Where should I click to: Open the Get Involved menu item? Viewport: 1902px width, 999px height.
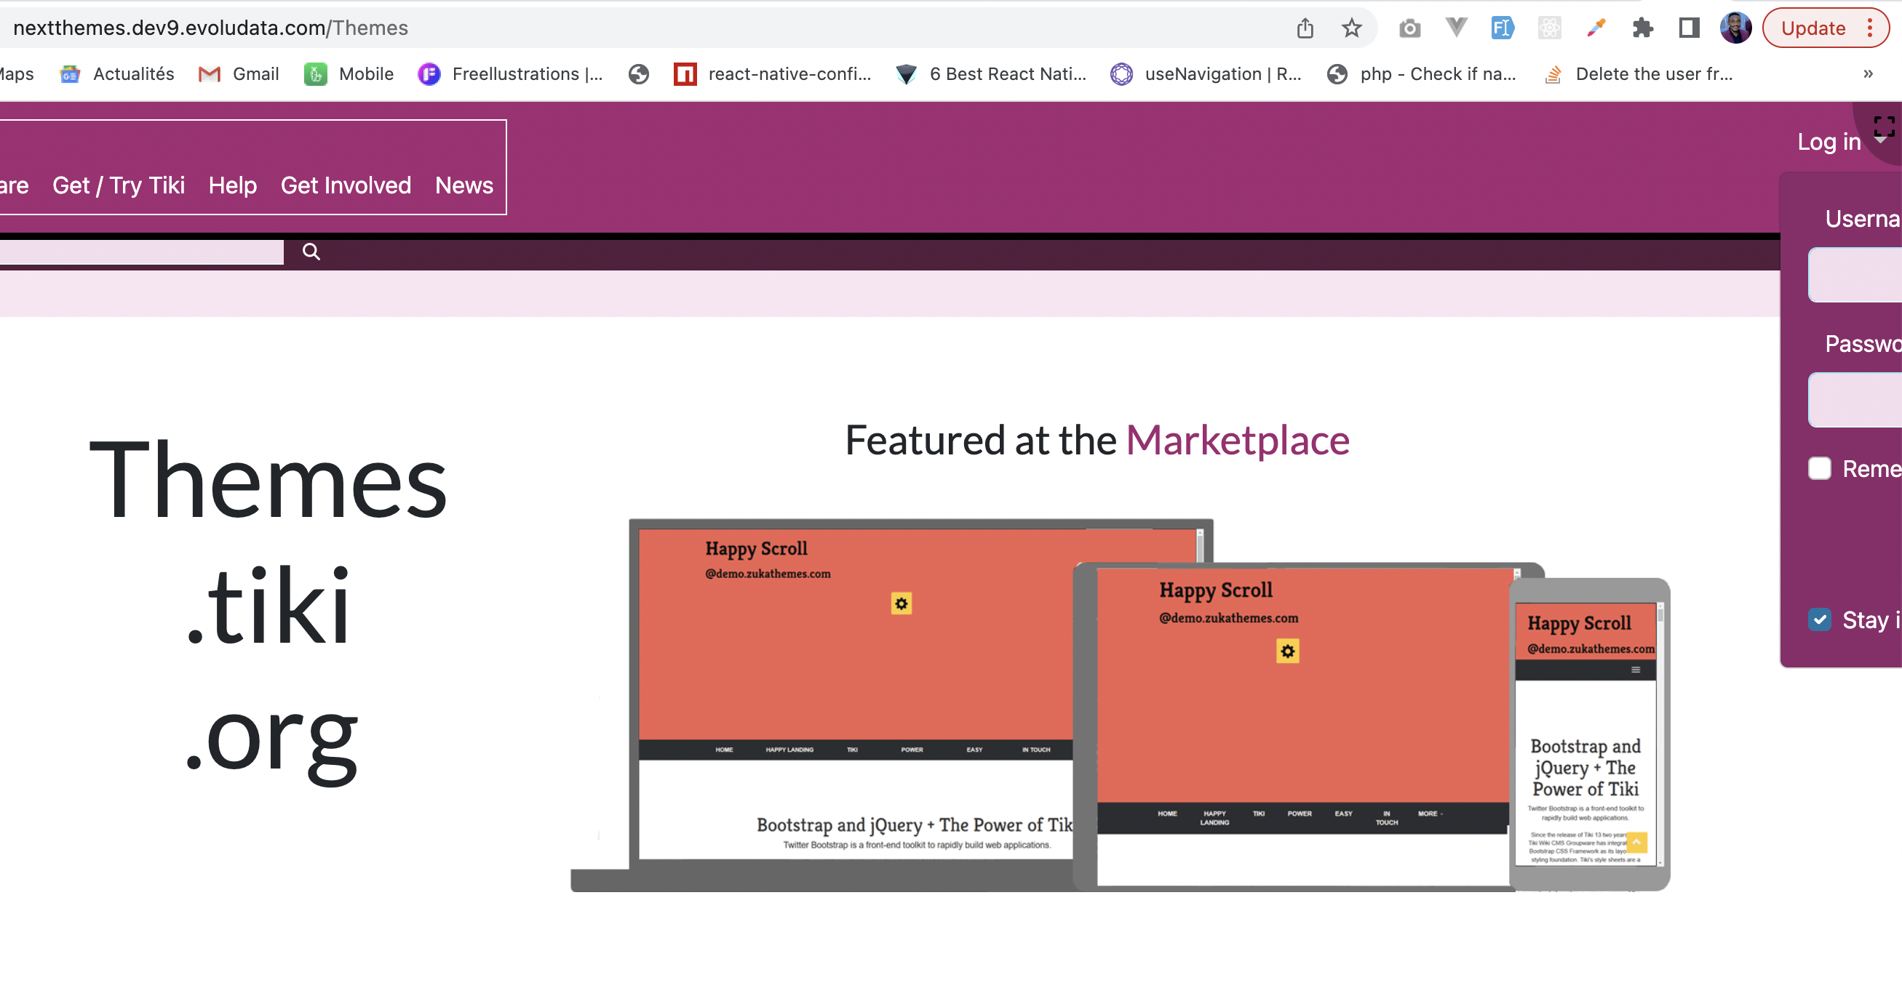(346, 185)
